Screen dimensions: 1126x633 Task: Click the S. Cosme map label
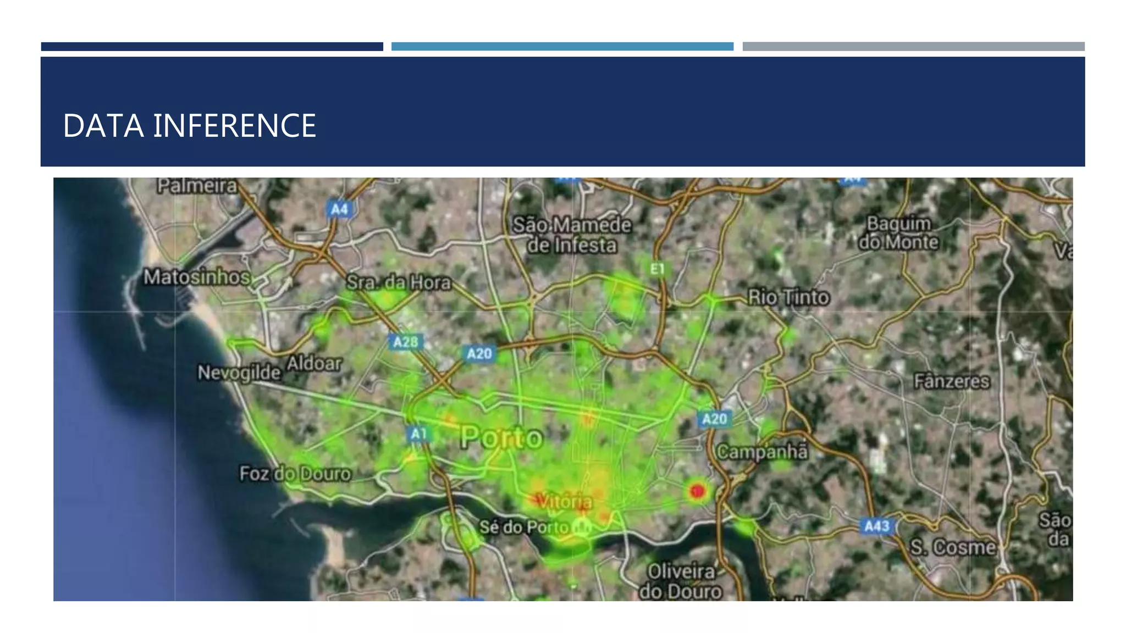952,547
